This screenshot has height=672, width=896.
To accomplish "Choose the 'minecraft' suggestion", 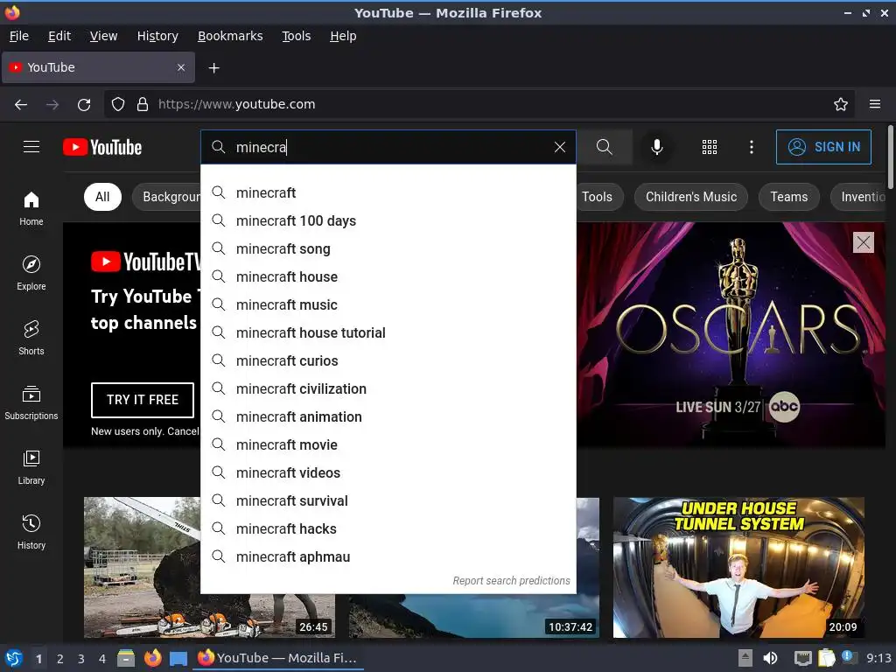I will (388, 192).
